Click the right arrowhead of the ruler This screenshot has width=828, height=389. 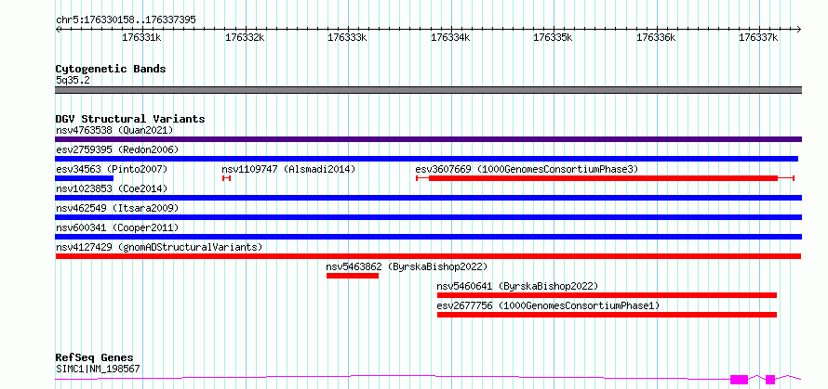(x=799, y=30)
